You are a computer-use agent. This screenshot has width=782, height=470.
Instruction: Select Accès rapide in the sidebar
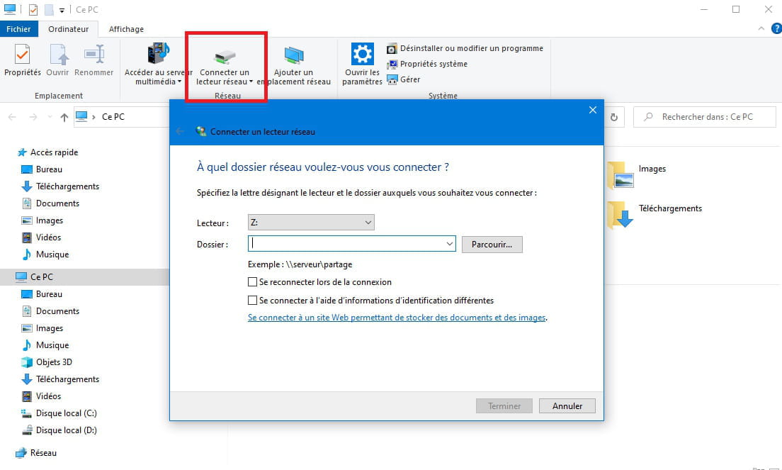47,152
